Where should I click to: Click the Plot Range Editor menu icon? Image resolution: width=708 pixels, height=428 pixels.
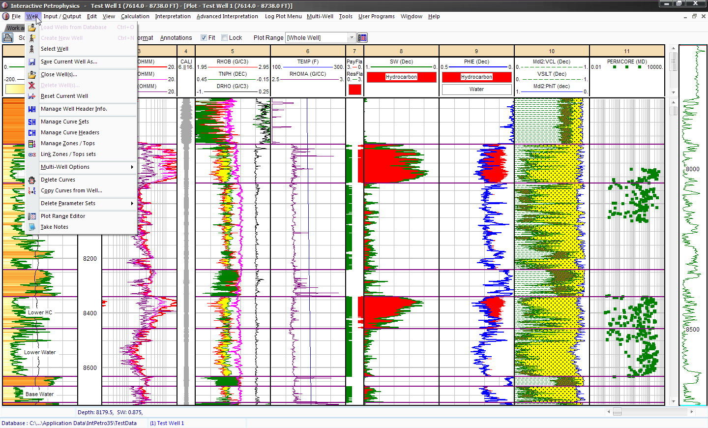point(32,216)
